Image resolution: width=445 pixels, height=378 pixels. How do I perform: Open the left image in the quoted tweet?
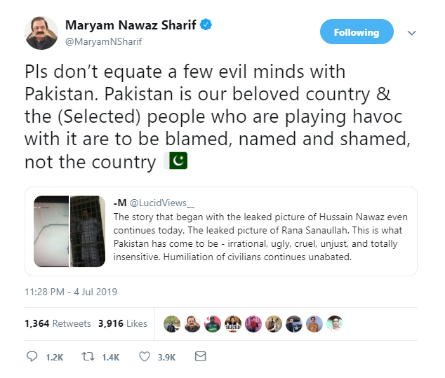[51, 230]
